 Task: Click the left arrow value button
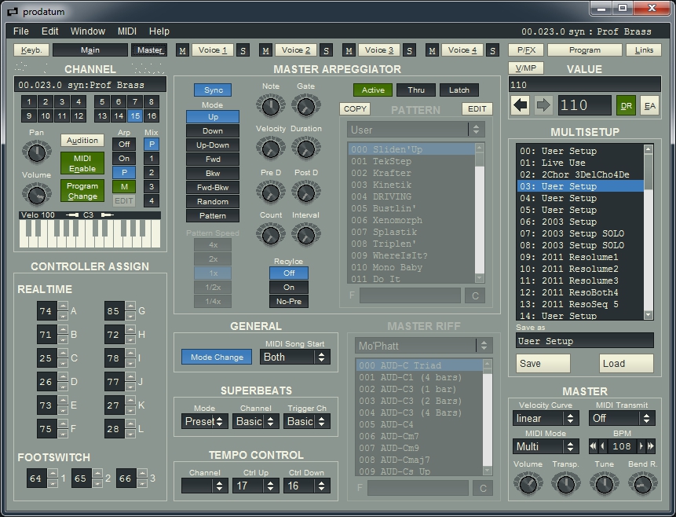pos(521,105)
